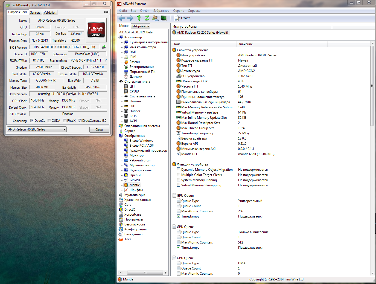Click the green up-level arrow icon

pyautogui.click(x=139, y=18)
